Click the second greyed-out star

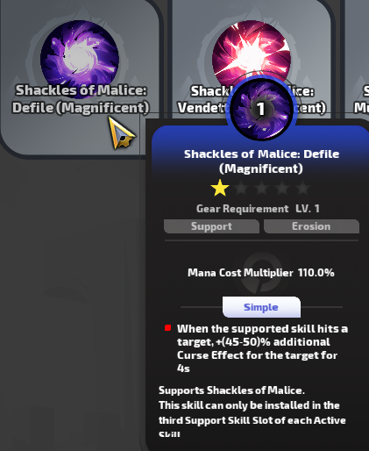click(x=241, y=188)
